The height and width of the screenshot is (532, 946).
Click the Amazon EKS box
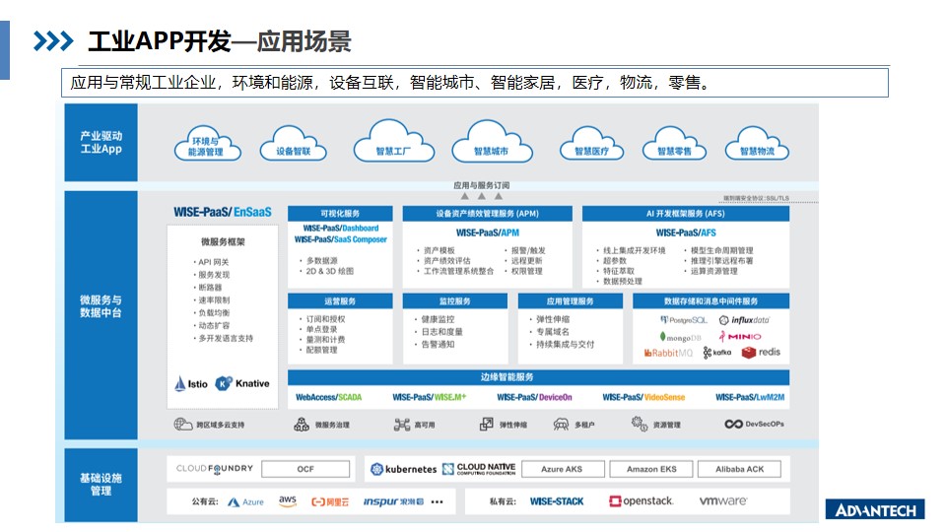(x=651, y=469)
